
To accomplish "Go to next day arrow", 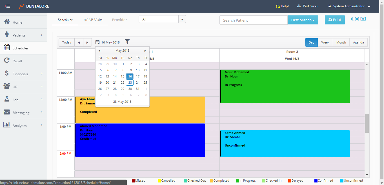I will (x=87, y=42).
